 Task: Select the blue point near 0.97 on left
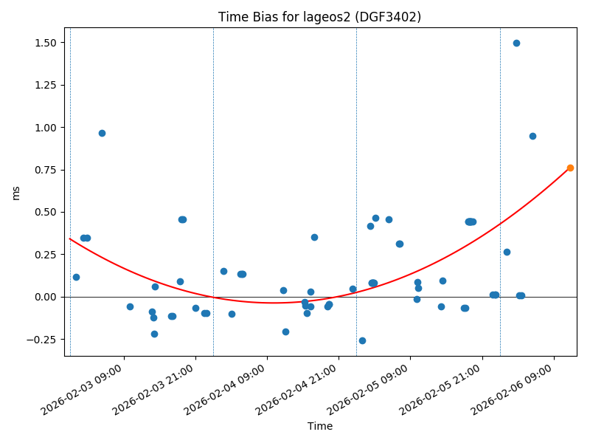tap(102, 133)
